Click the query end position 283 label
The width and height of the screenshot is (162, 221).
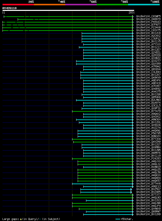point(131,12)
